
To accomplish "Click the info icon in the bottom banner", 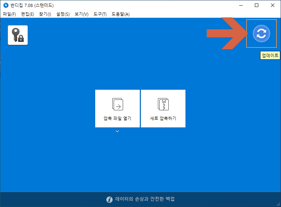I will (x=109, y=199).
